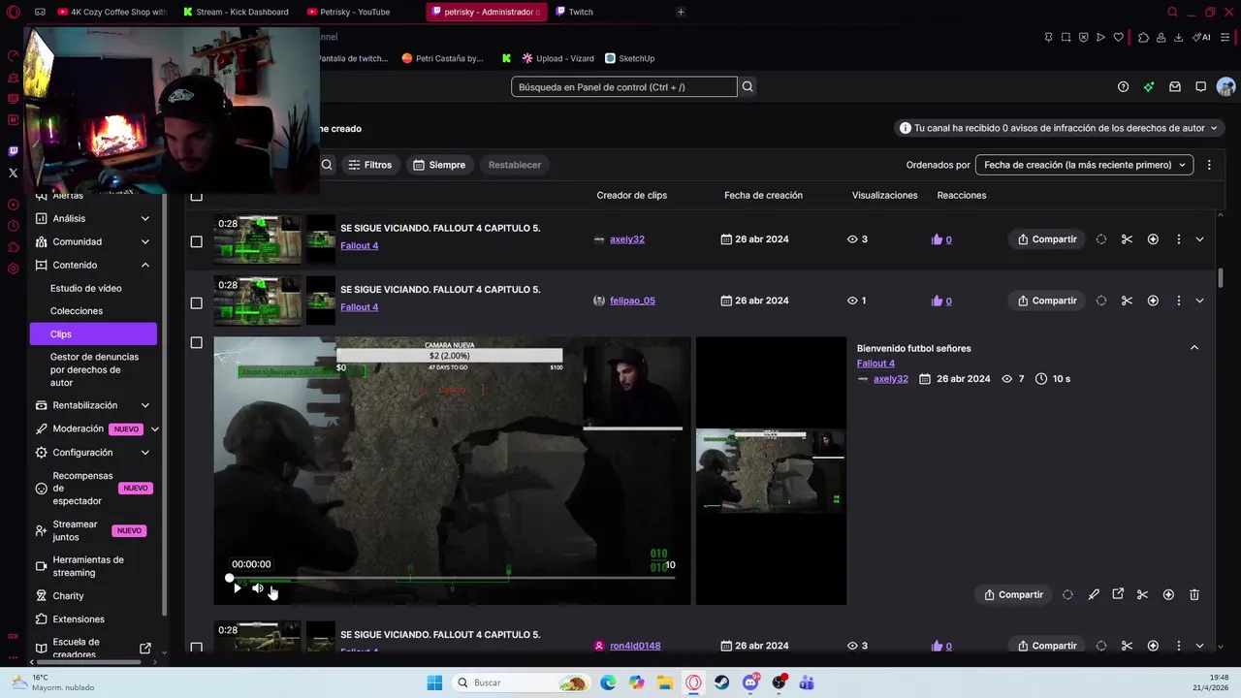Open the whispers chat bubble icon
The height and width of the screenshot is (698, 1241).
[1200, 86]
